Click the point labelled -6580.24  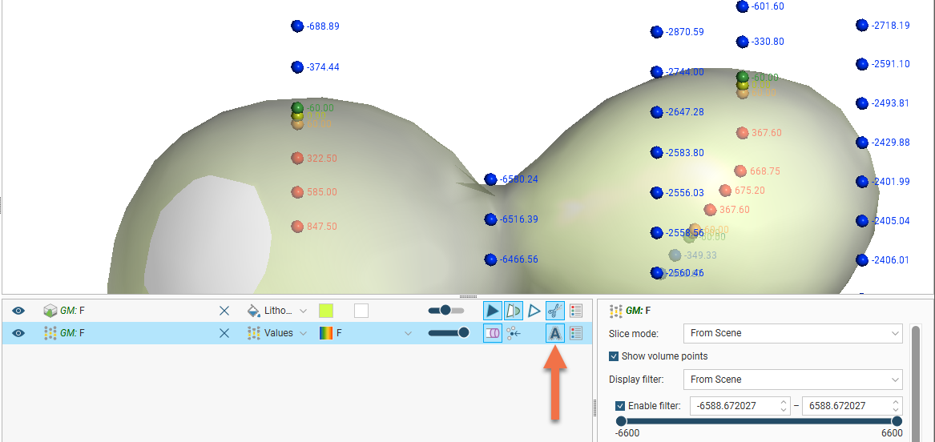pos(490,179)
